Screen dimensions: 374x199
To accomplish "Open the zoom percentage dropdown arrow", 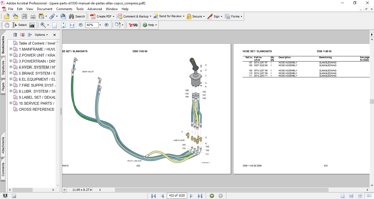I will tap(100, 25).
